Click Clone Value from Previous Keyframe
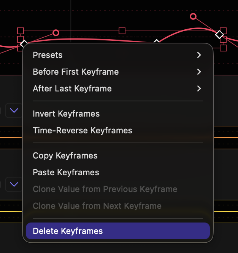 (105, 189)
